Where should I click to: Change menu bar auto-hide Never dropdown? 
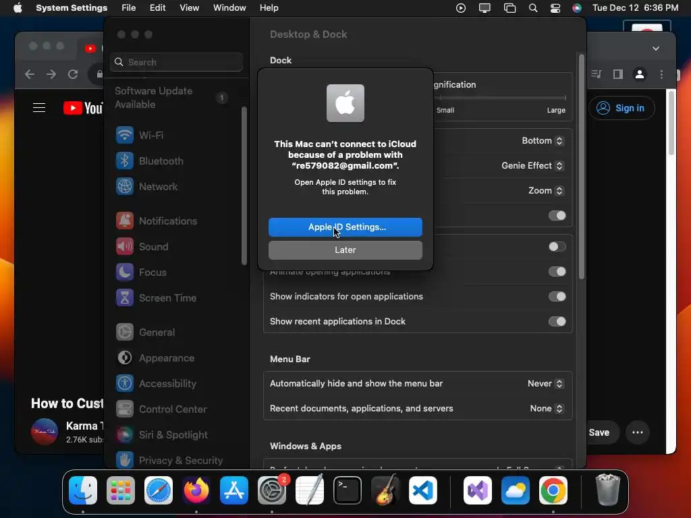[545, 383]
